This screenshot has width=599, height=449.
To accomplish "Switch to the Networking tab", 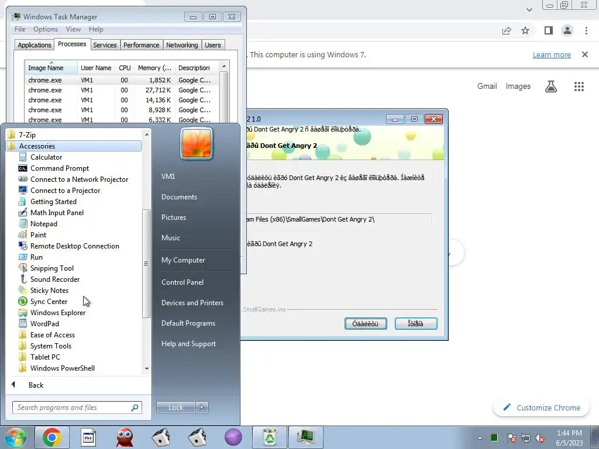I will coord(182,45).
